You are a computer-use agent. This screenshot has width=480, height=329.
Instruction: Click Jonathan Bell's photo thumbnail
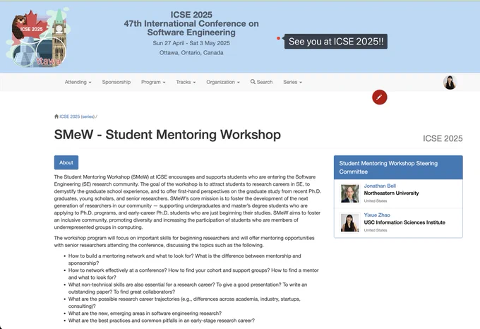tap(350, 193)
